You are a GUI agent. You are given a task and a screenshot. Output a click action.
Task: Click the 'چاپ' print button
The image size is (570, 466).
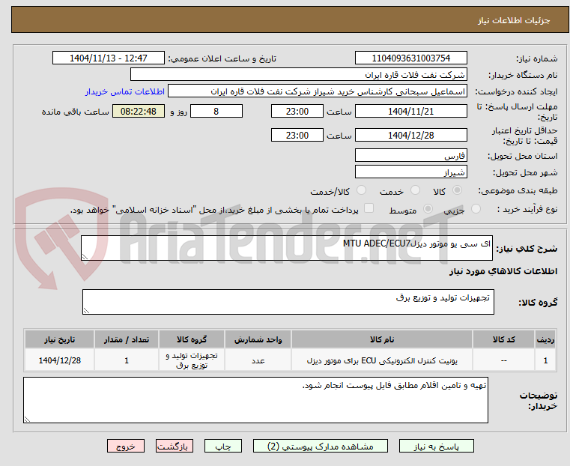click(223, 446)
